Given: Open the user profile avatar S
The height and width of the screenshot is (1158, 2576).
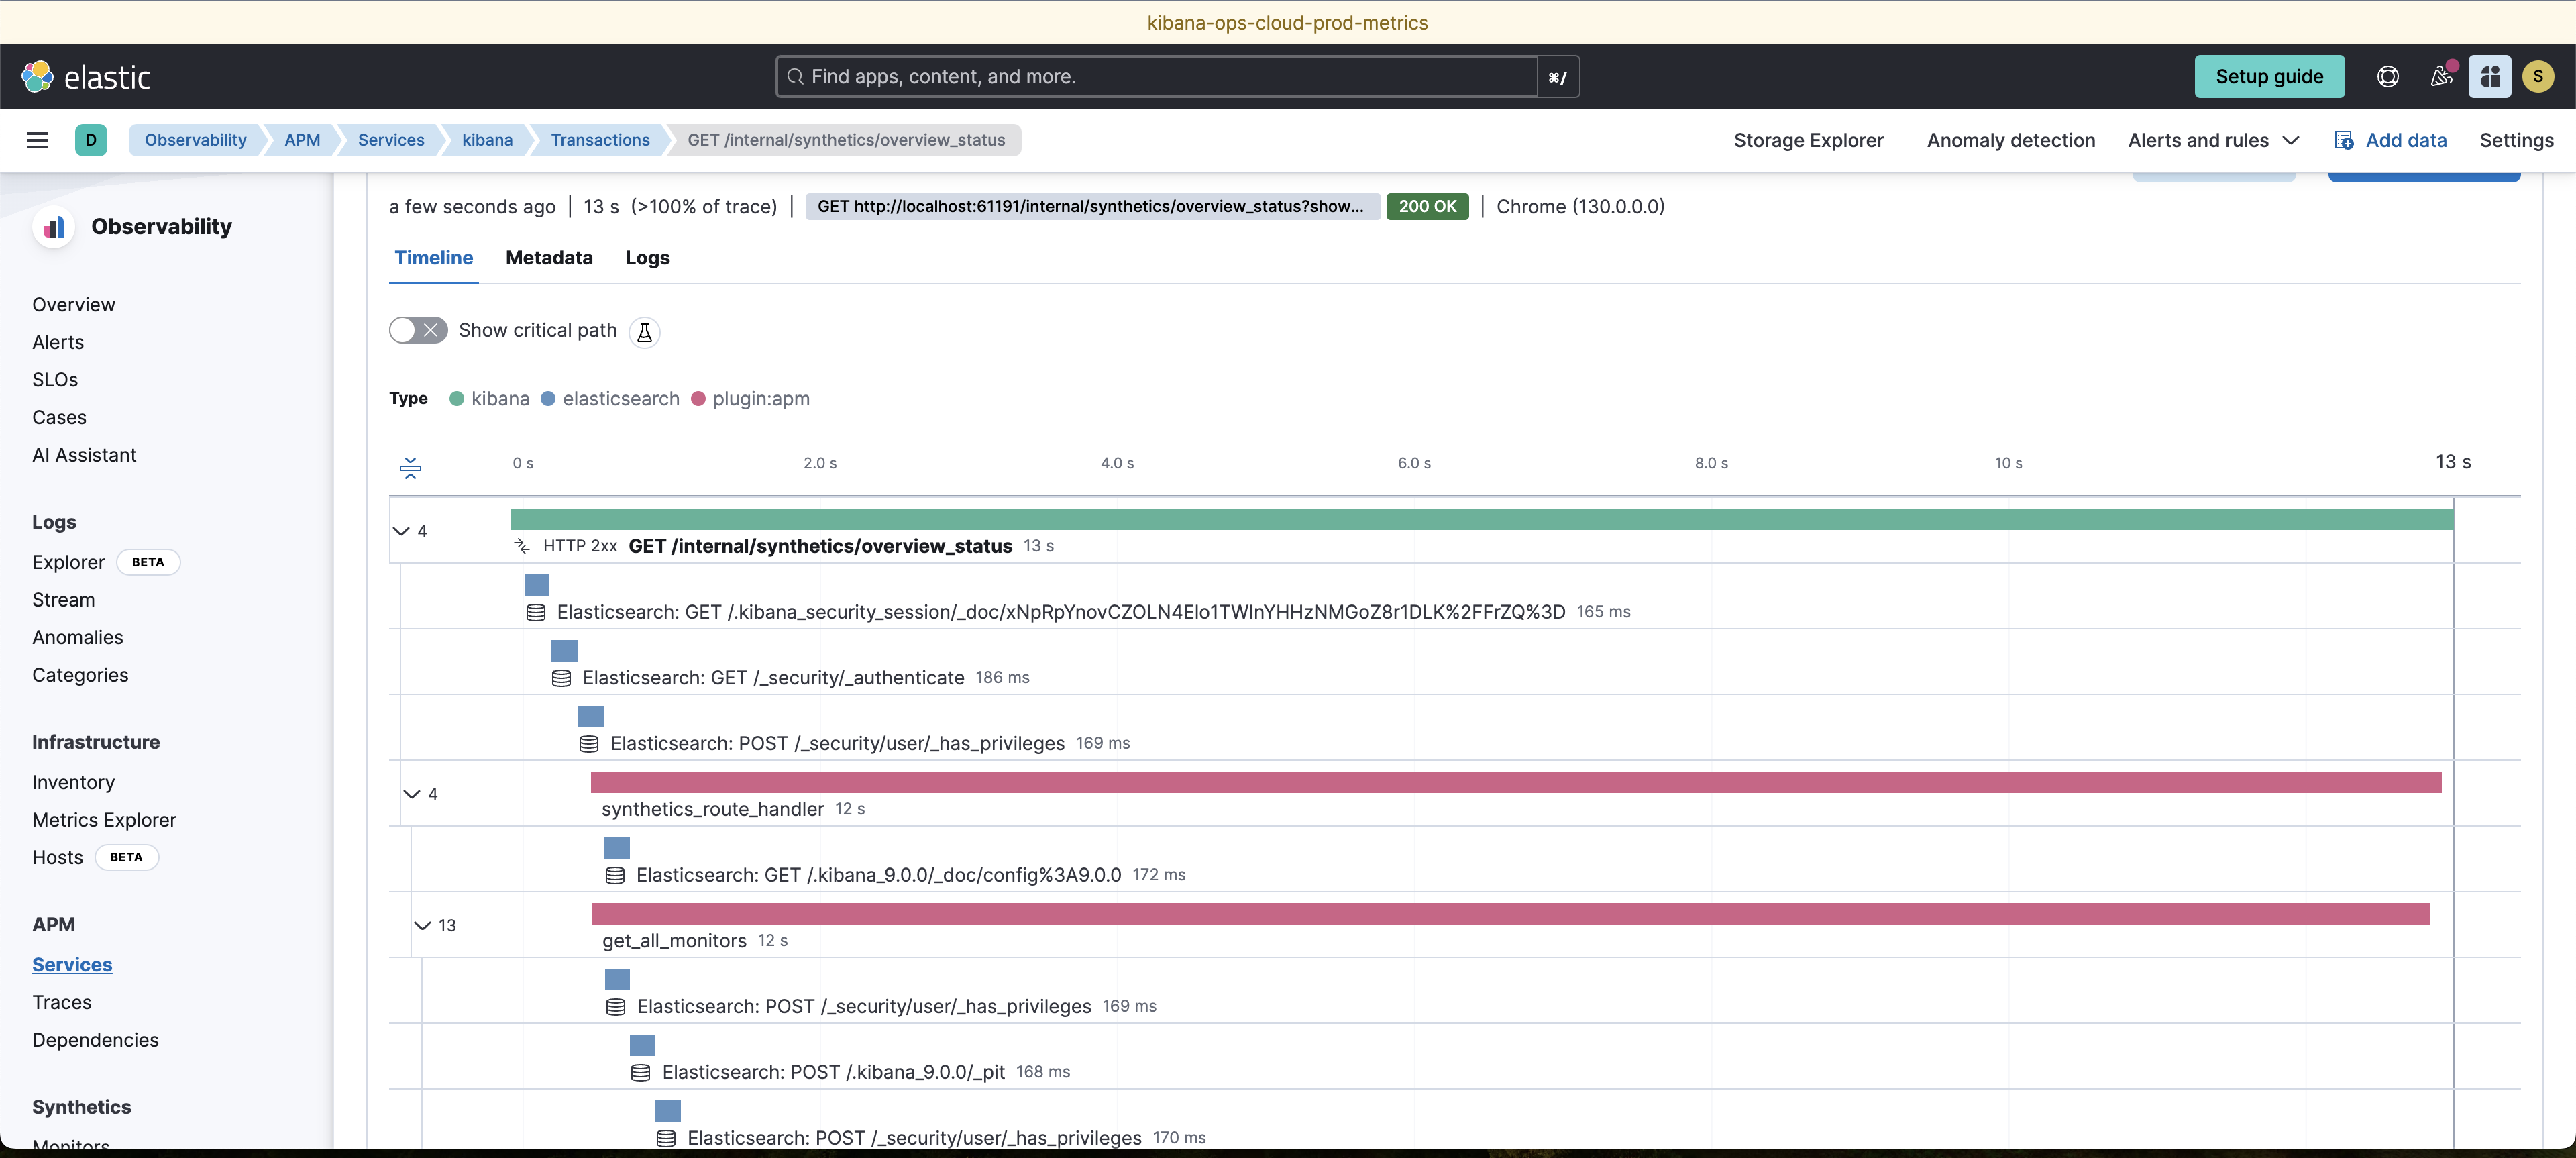Looking at the screenshot, I should [x=2537, y=77].
